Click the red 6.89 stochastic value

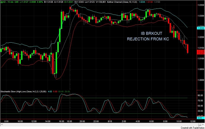coord(55,92)
